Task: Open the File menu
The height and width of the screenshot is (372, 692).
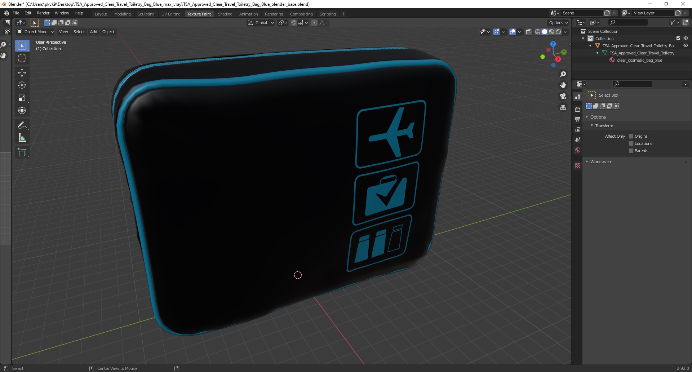Action: click(x=16, y=13)
